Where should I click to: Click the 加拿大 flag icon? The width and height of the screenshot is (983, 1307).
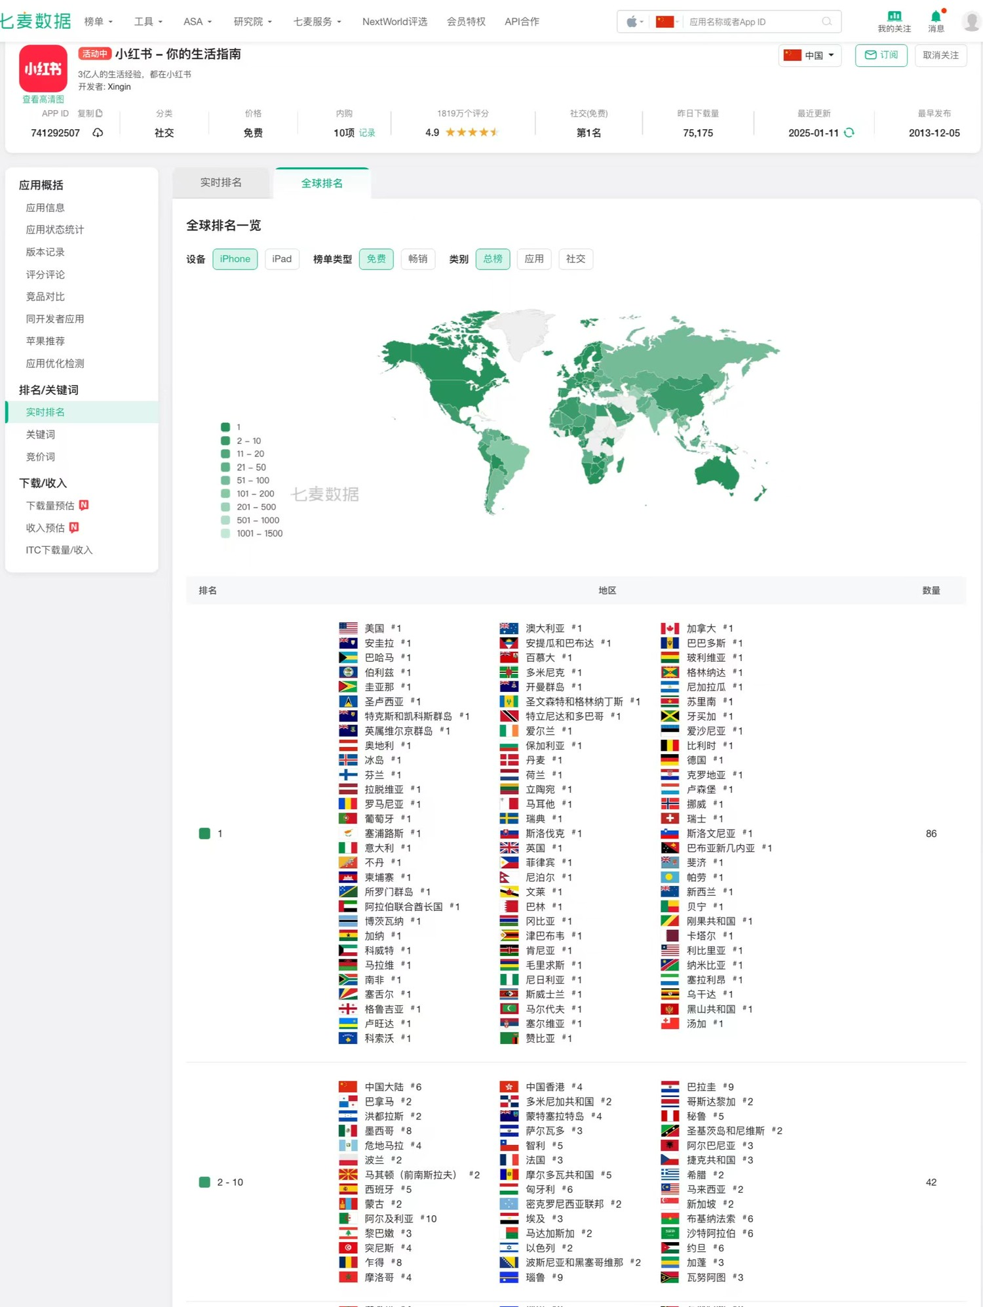(670, 628)
